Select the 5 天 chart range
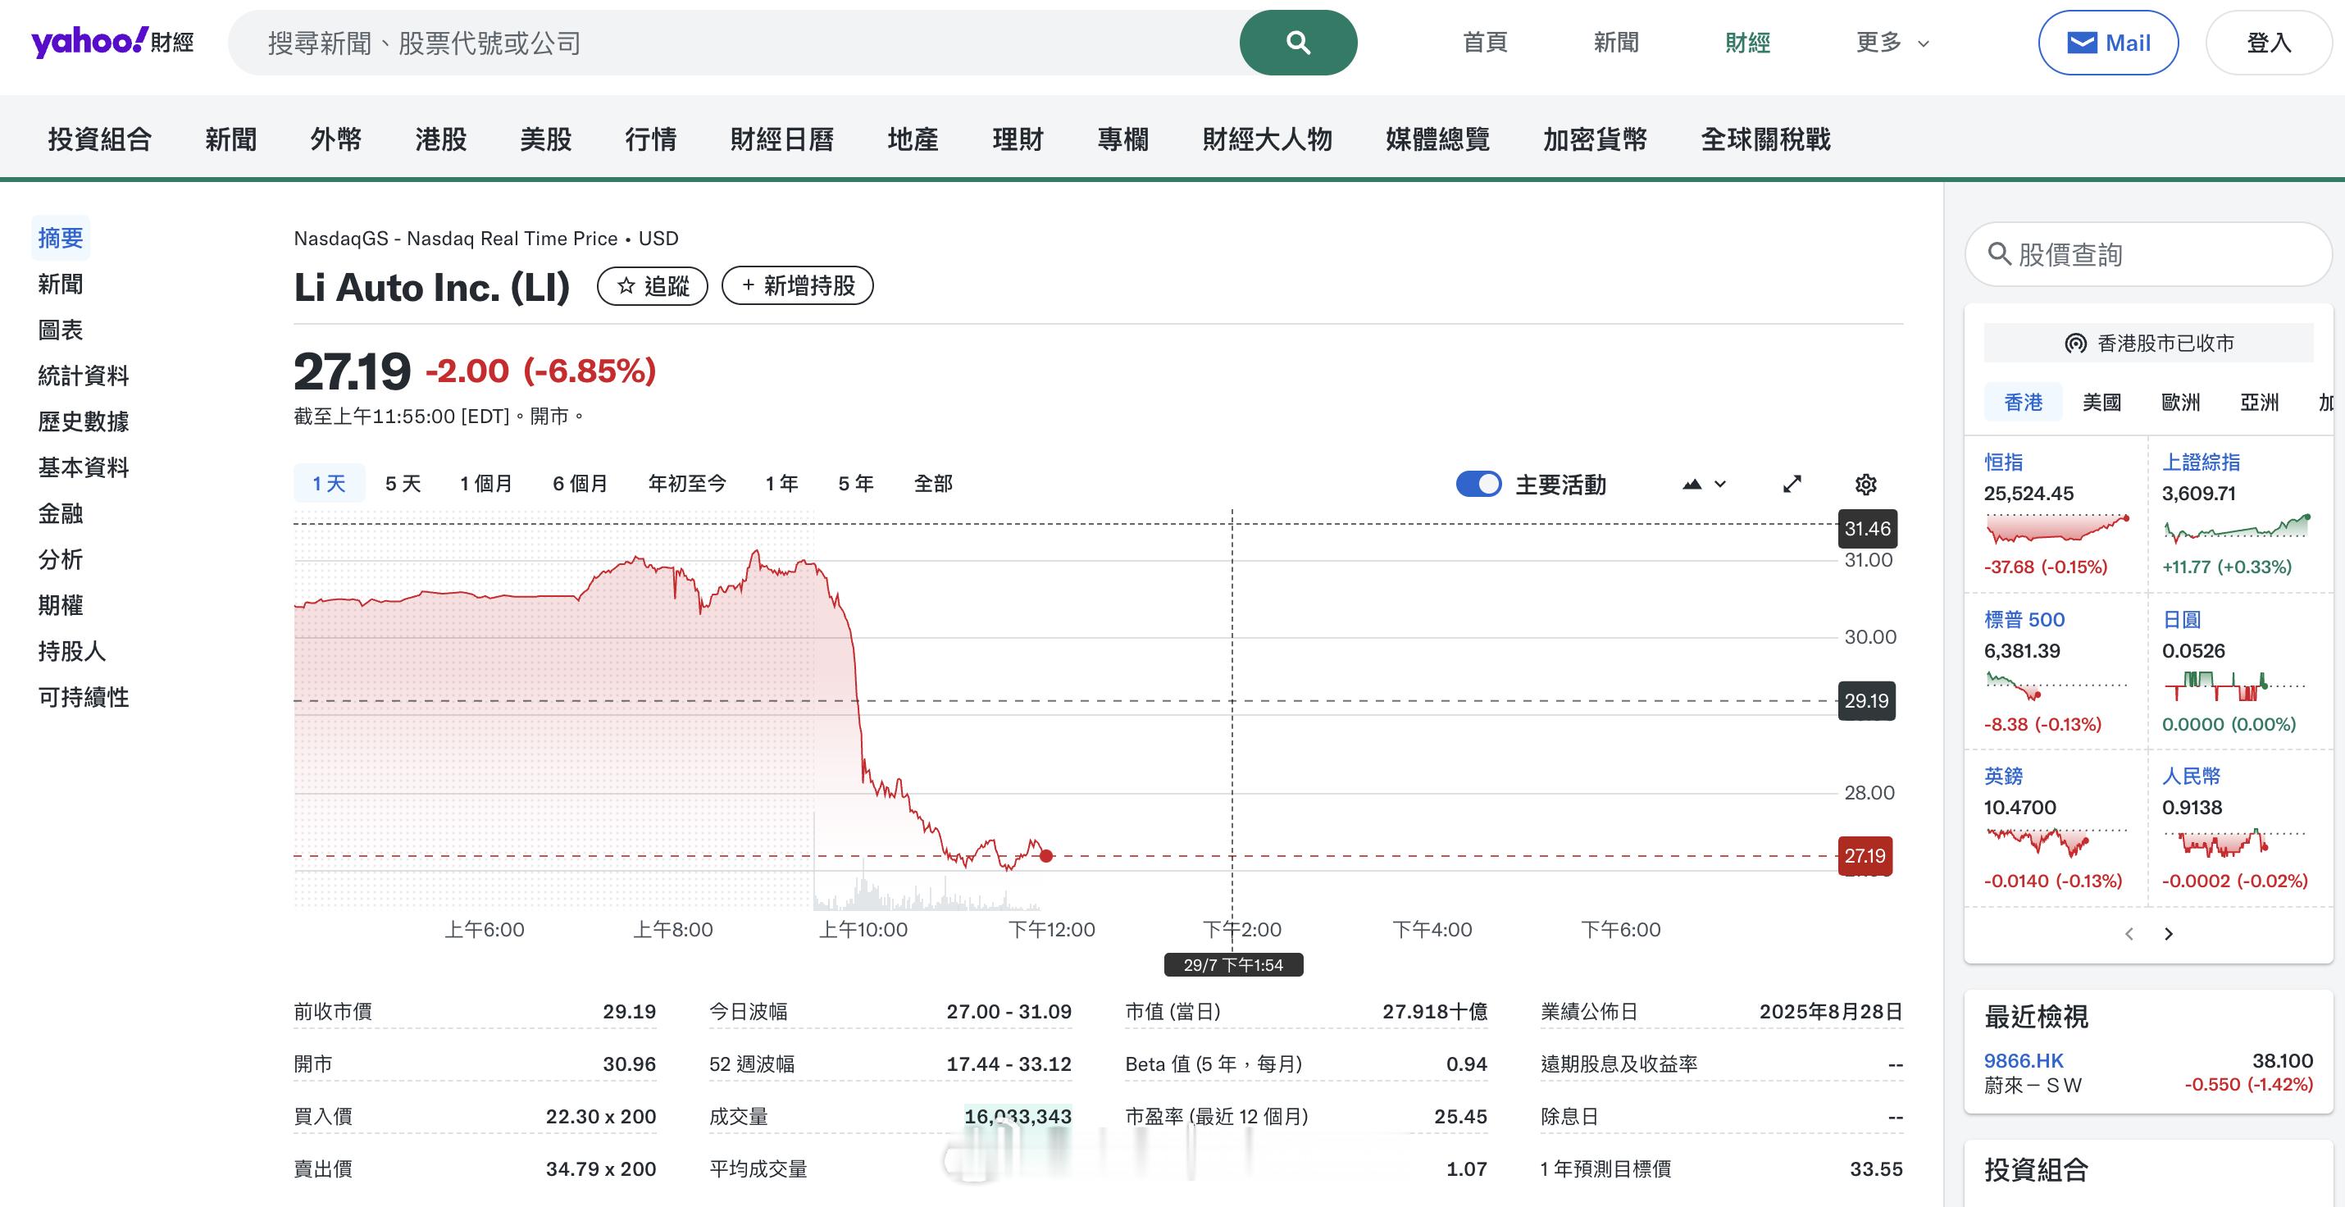Screen dimensions: 2345x1207 403,483
